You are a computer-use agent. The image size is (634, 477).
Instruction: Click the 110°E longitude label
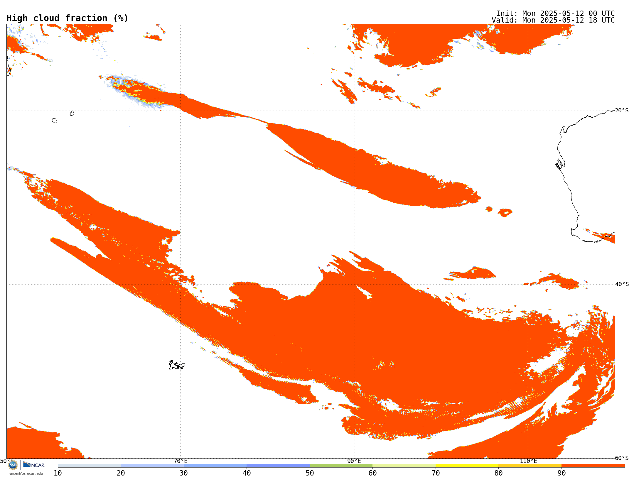528,461
